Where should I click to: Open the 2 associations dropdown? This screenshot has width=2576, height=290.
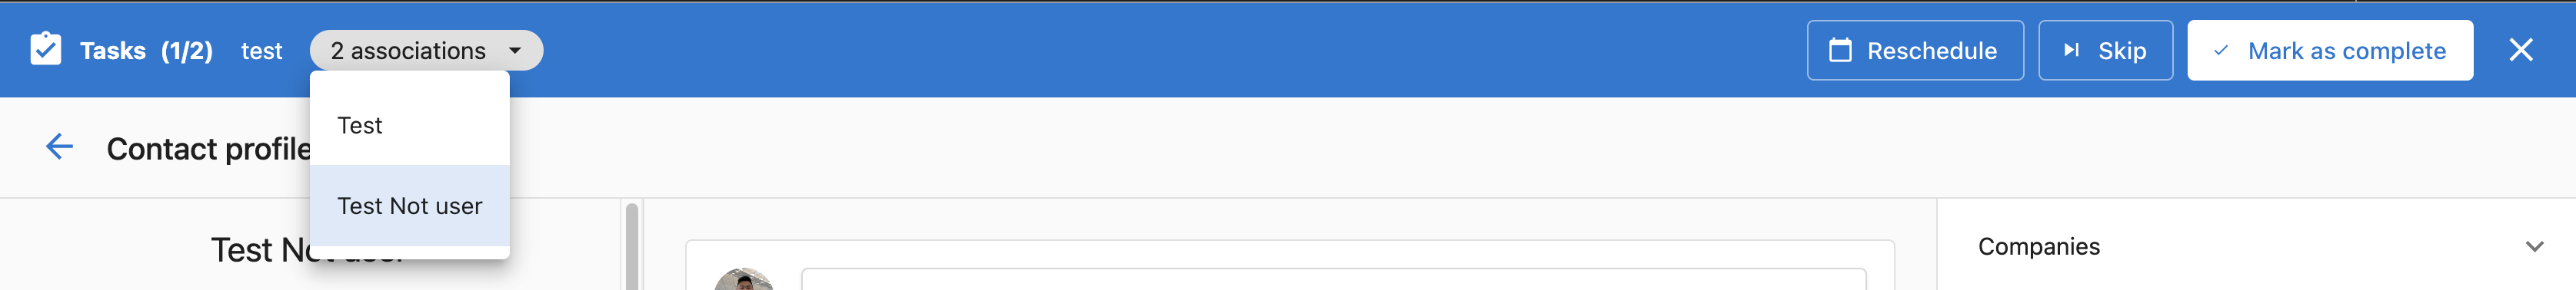click(426, 50)
